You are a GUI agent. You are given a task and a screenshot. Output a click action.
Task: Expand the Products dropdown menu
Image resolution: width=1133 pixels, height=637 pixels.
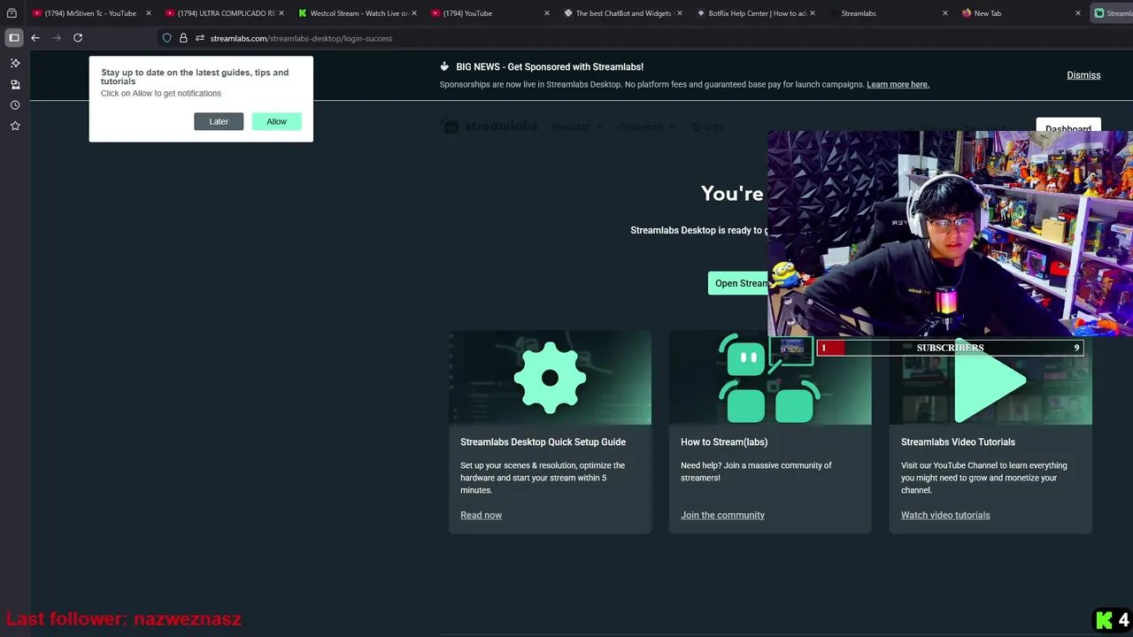(576, 127)
